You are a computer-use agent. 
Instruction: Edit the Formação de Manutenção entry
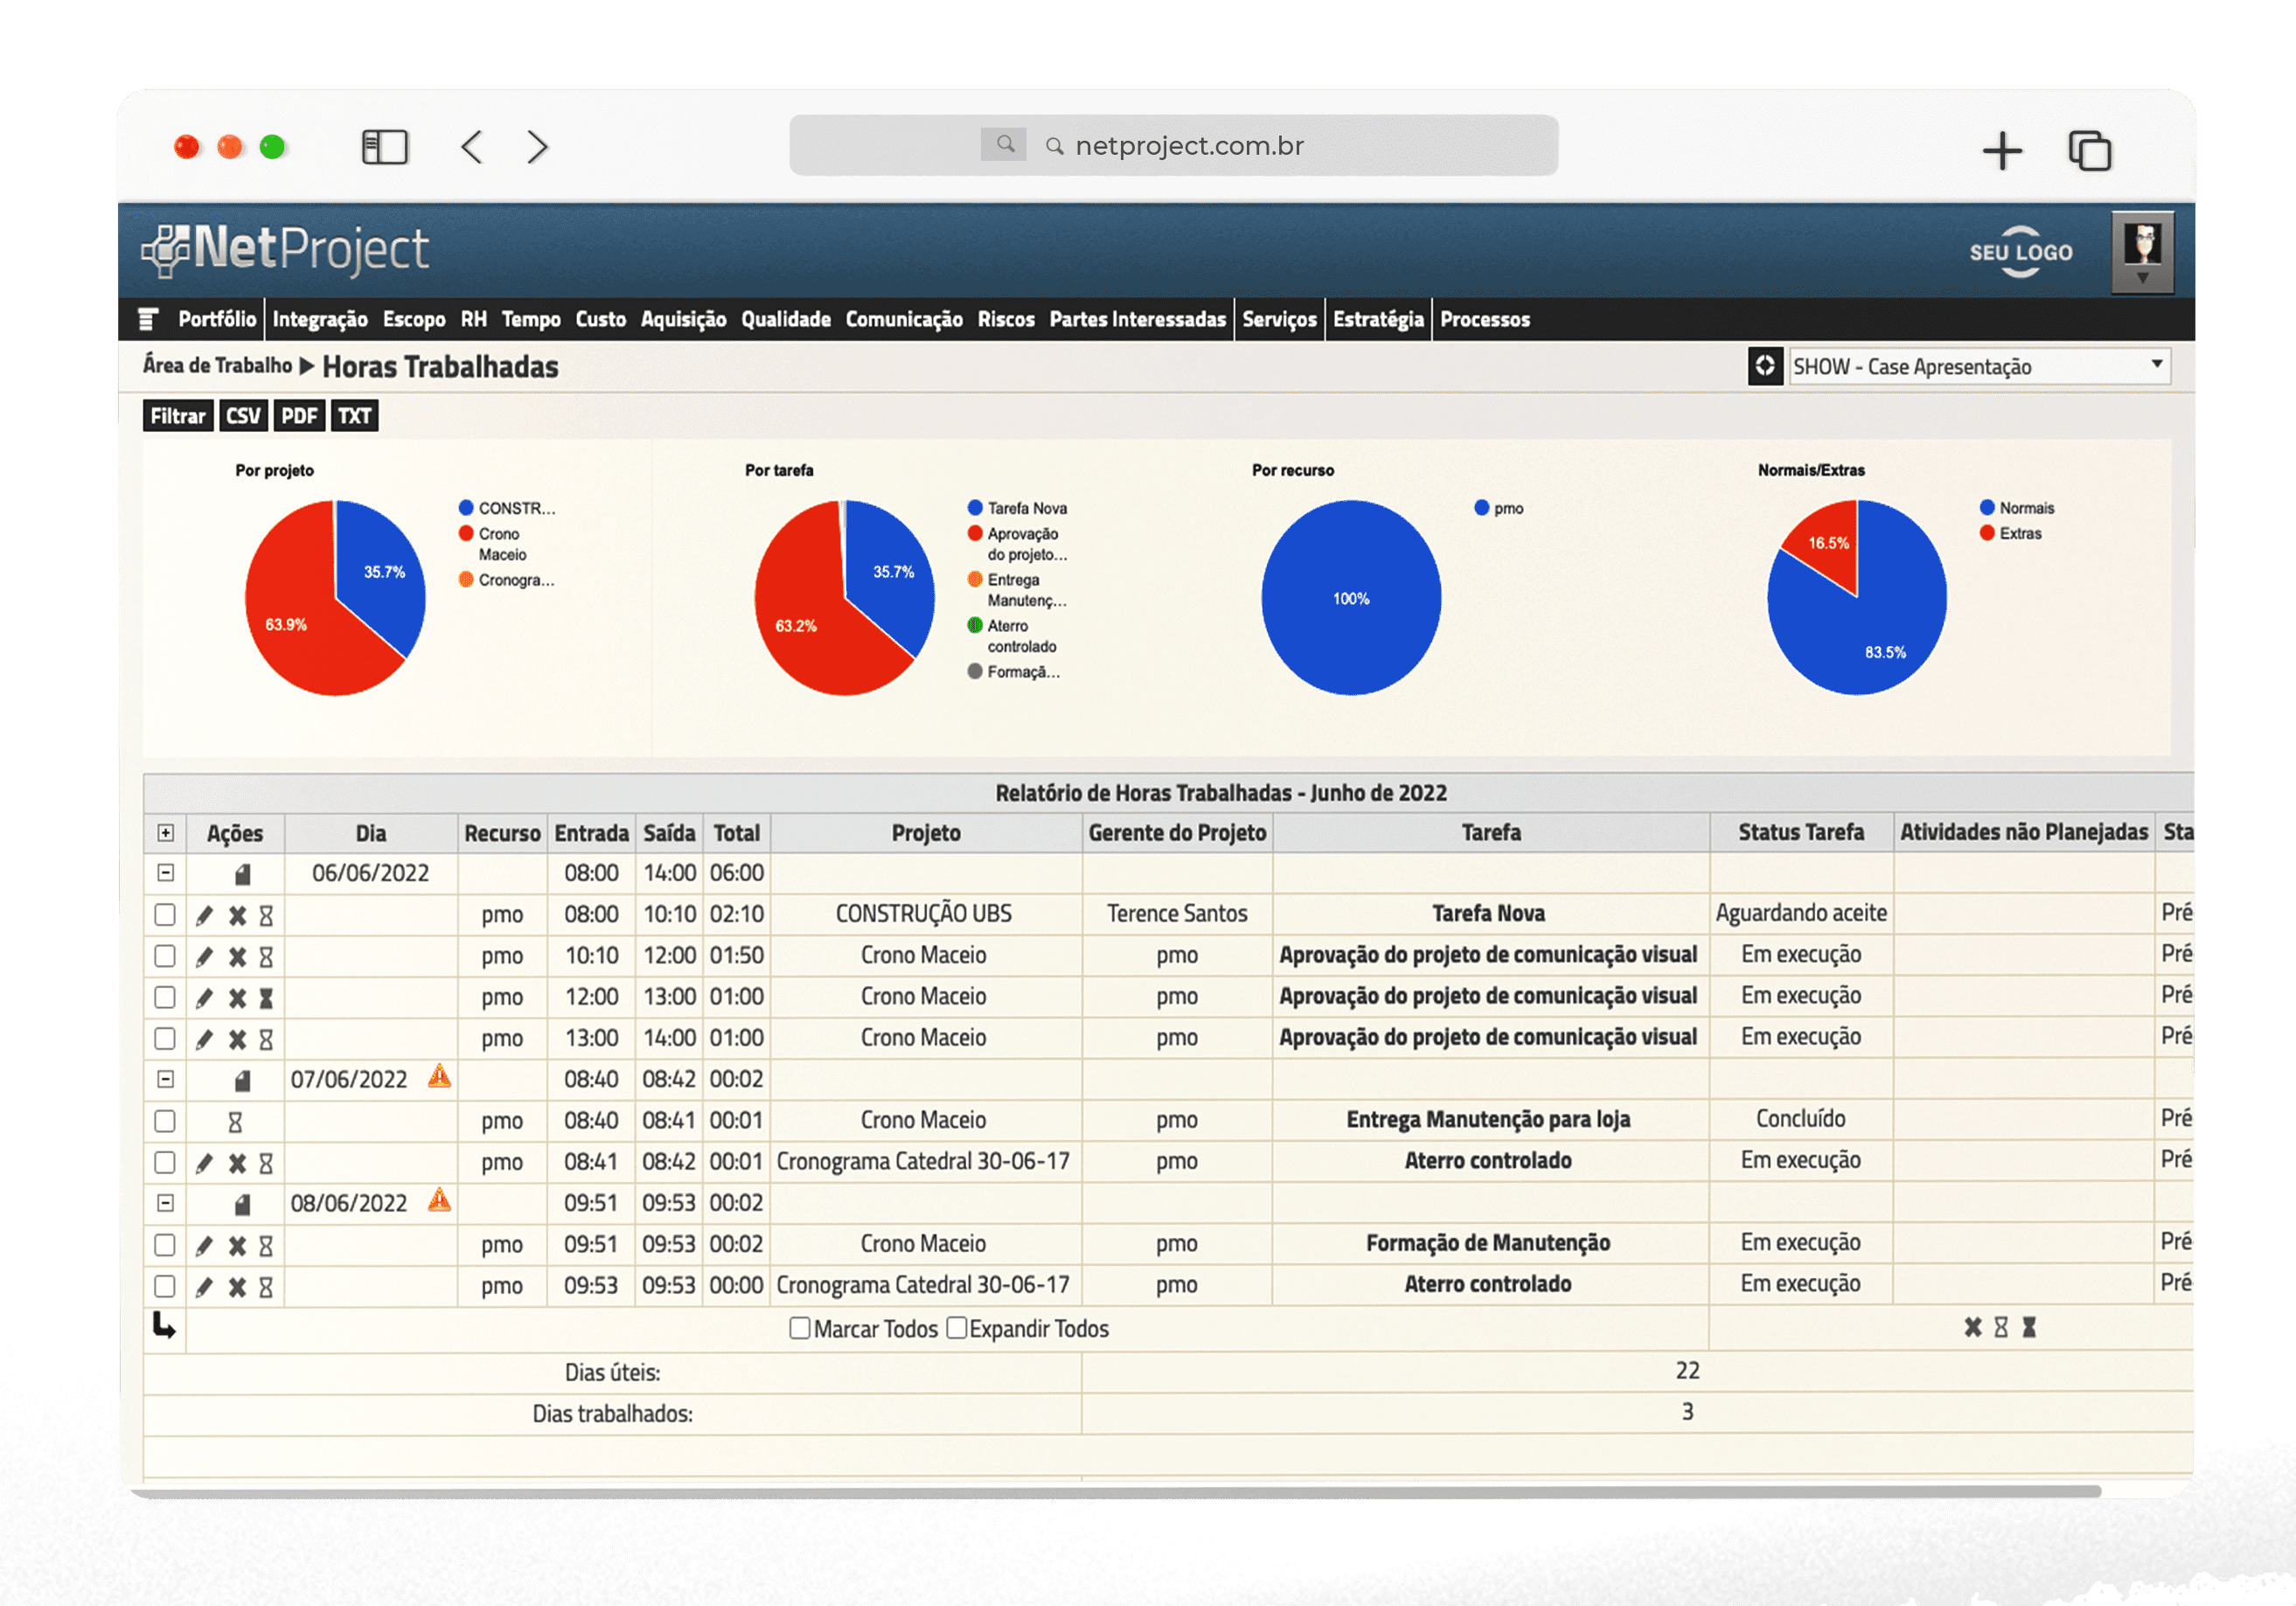pos(204,1245)
